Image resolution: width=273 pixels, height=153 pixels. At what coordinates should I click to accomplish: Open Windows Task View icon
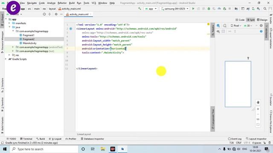point(93,149)
